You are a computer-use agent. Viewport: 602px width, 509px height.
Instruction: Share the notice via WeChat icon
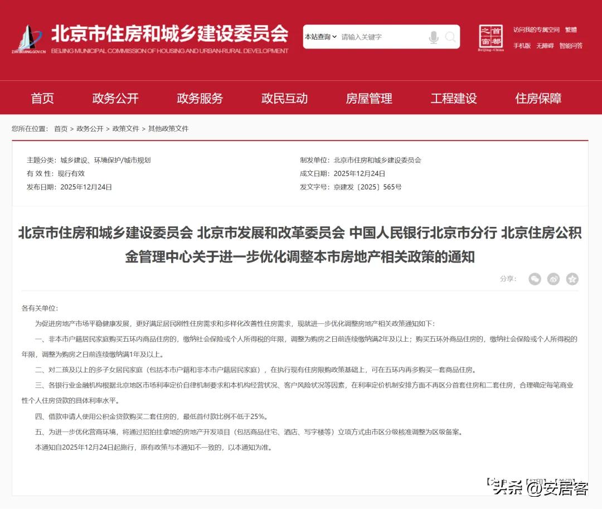coord(535,279)
